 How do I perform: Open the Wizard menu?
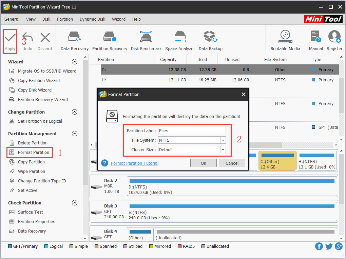coord(118,19)
